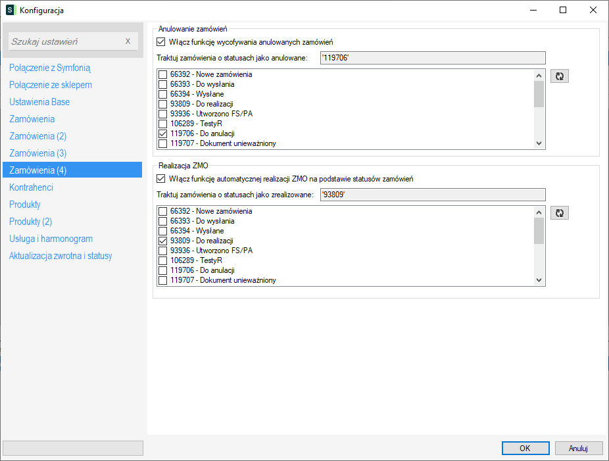Select Usługa i harmonogram in sidebar

(51, 239)
